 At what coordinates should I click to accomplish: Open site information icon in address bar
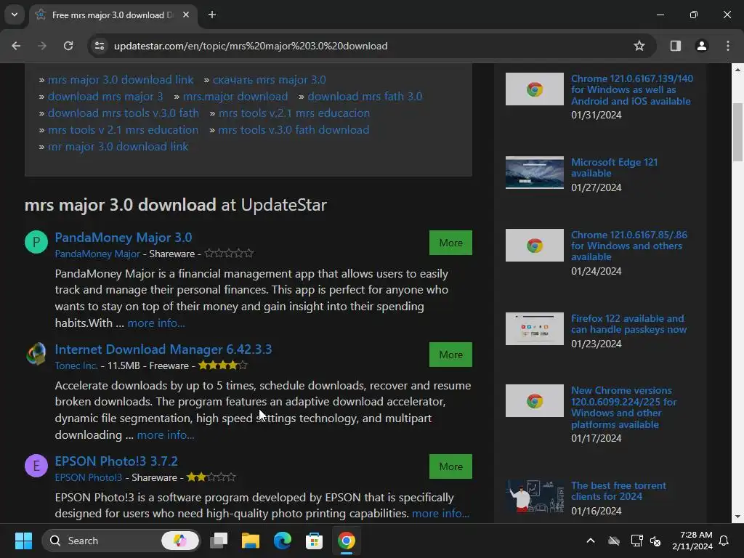[100, 46]
